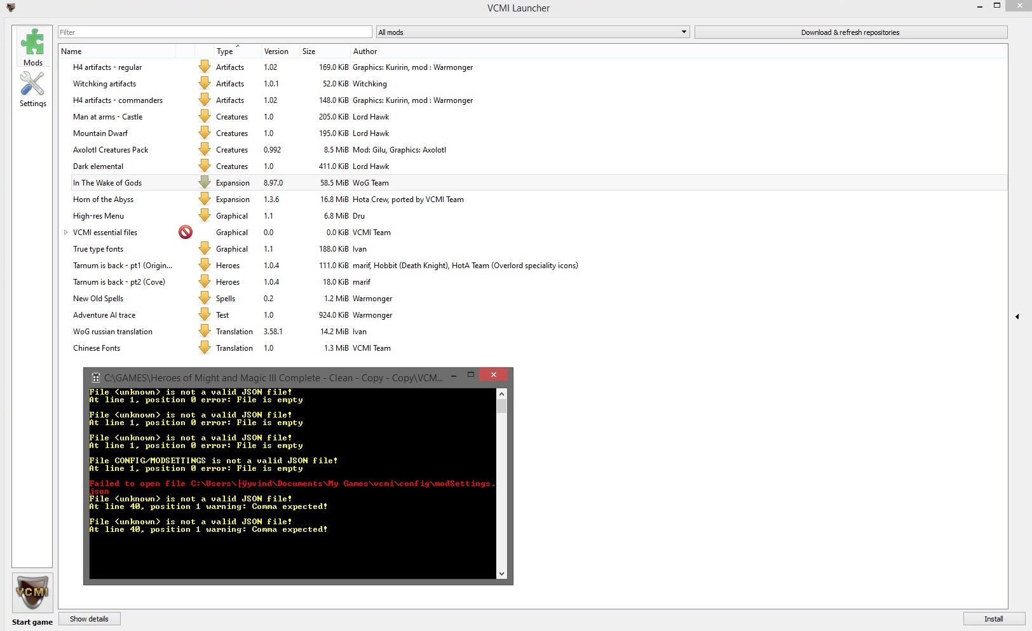1032x631 pixels.
Task: Click download arrow for High-res Menu
Action: point(205,215)
